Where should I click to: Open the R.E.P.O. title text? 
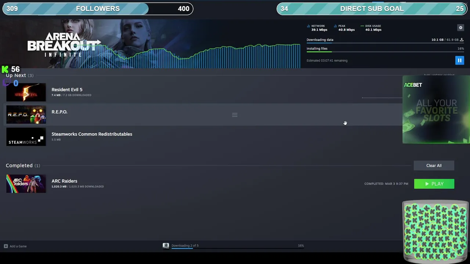click(59, 112)
